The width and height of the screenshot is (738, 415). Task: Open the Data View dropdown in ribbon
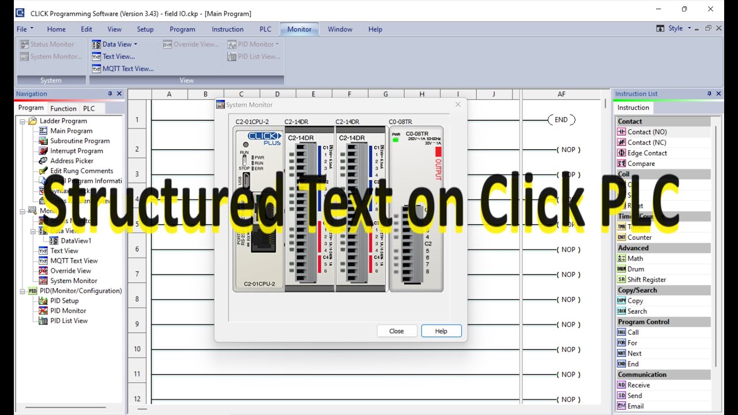(115, 44)
